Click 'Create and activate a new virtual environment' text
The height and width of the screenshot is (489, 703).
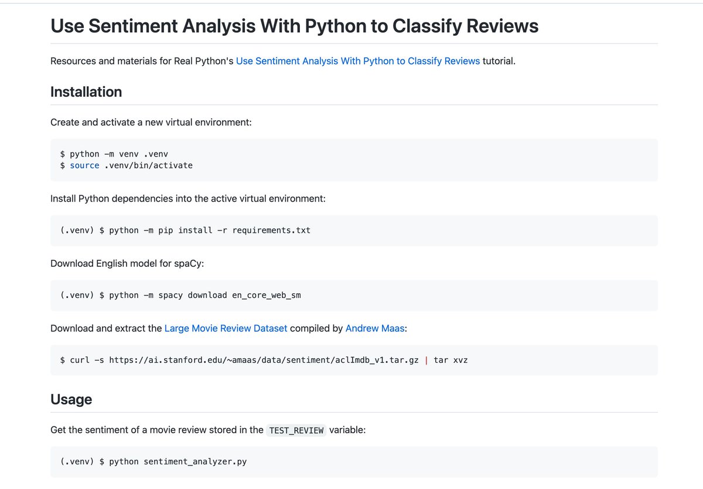pyautogui.click(x=151, y=123)
